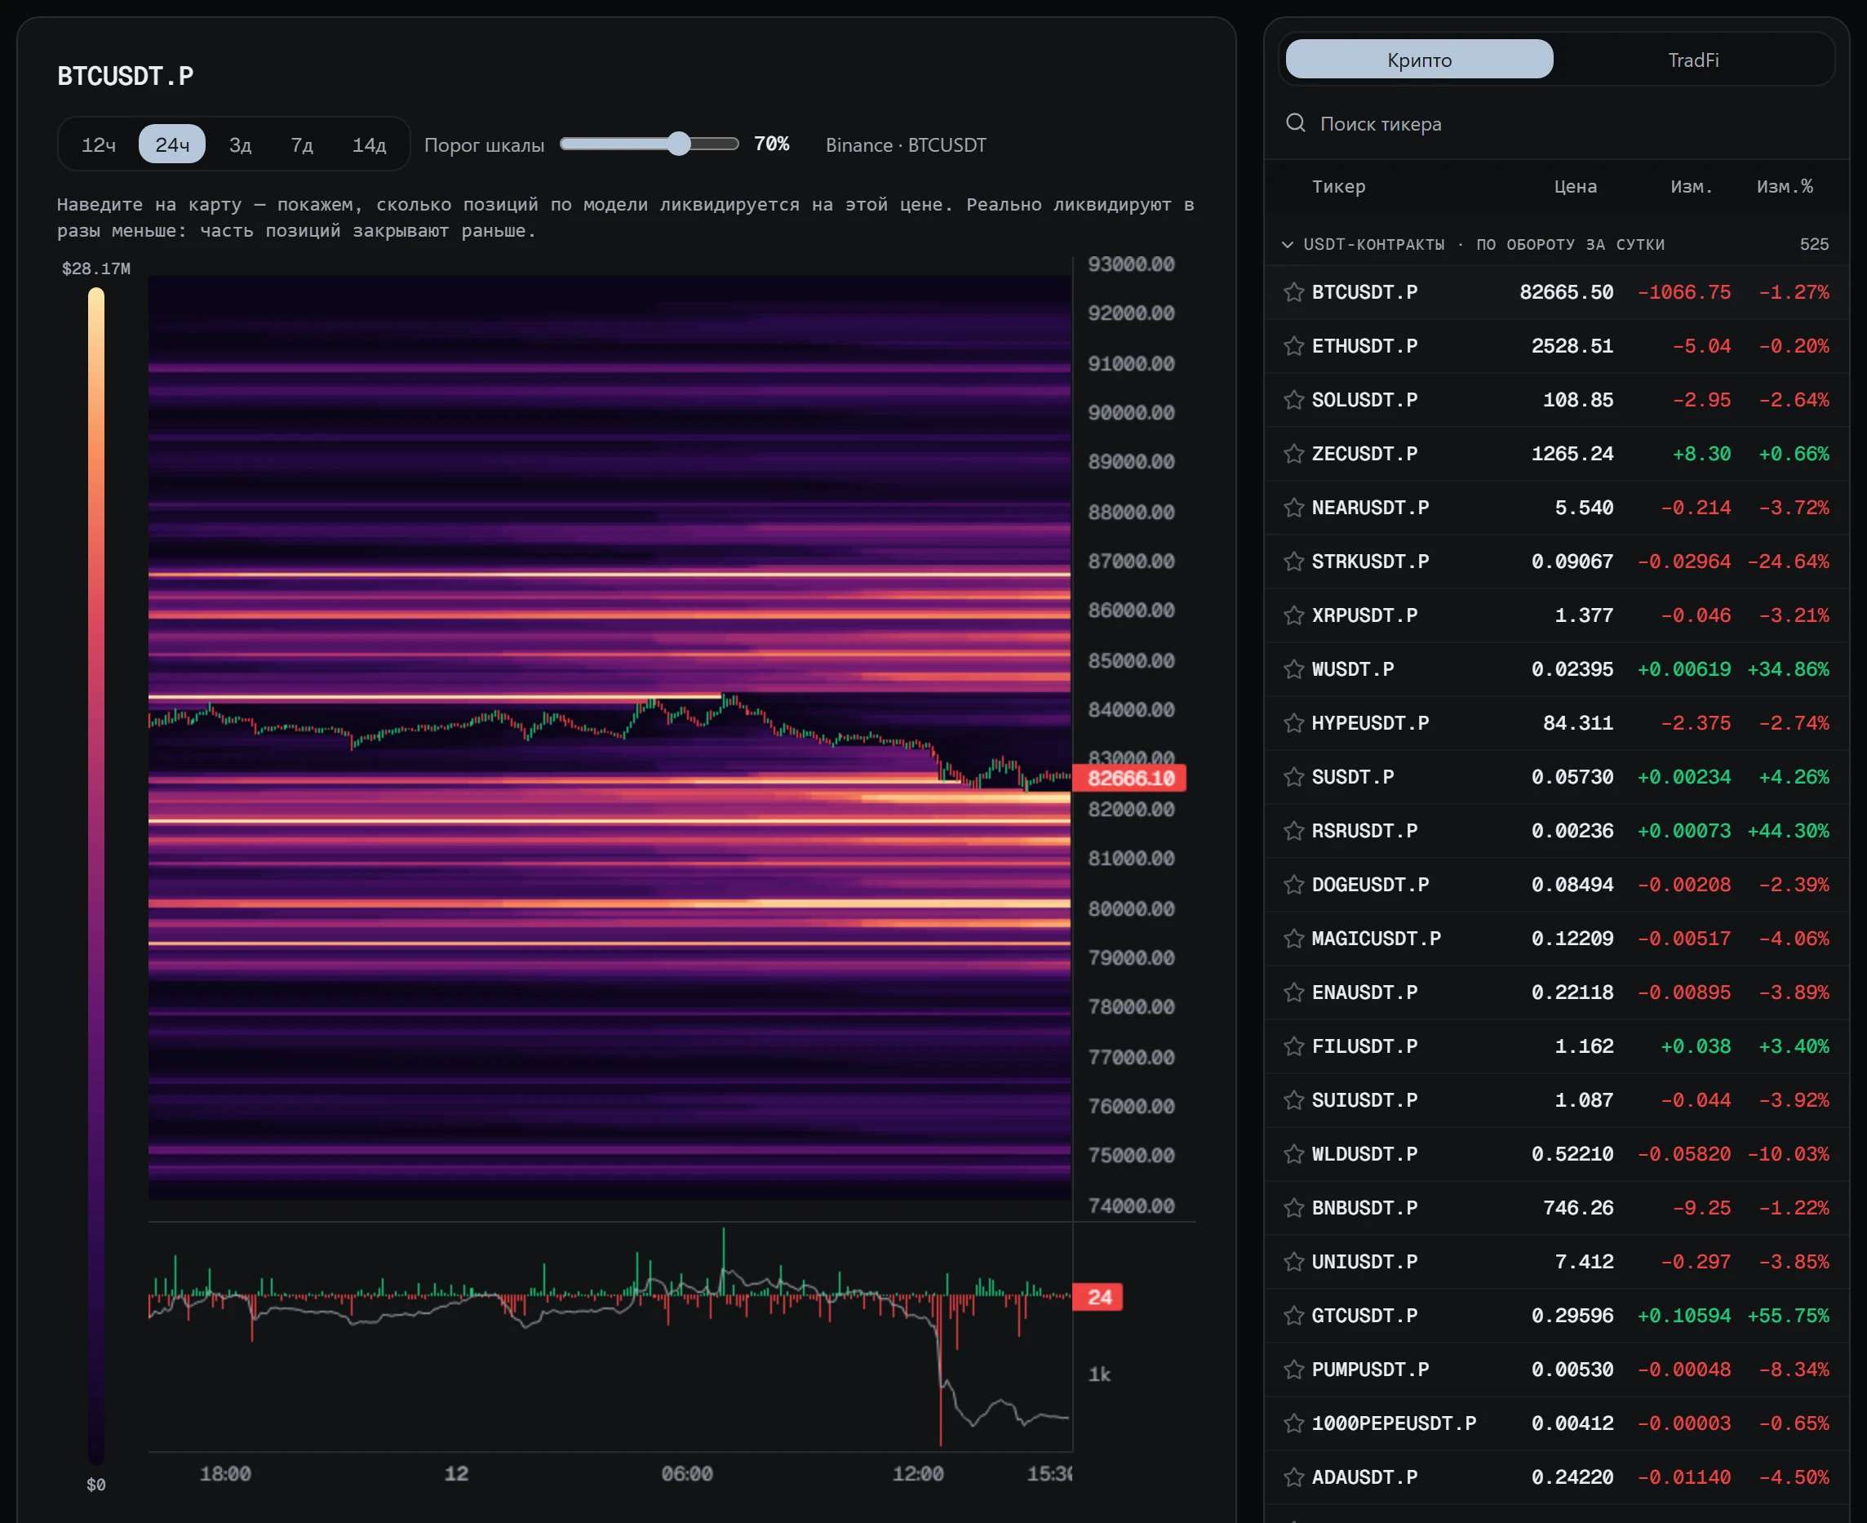
Task: Collapse the USDT-контракты section chevron
Action: click(x=1288, y=245)
